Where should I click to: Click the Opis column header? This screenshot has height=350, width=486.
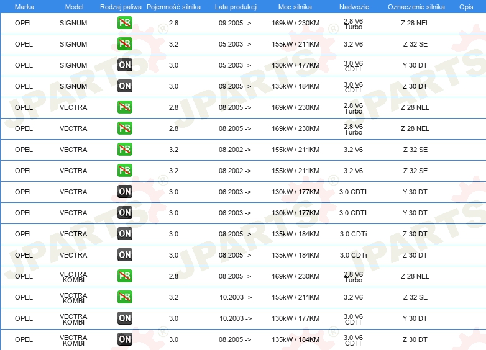coord(466,7)
